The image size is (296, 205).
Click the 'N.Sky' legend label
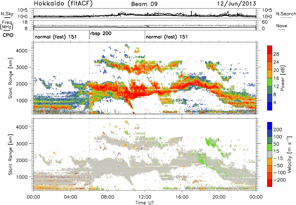(7, 14)
